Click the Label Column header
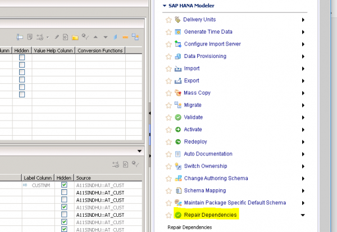 point(38,178)
